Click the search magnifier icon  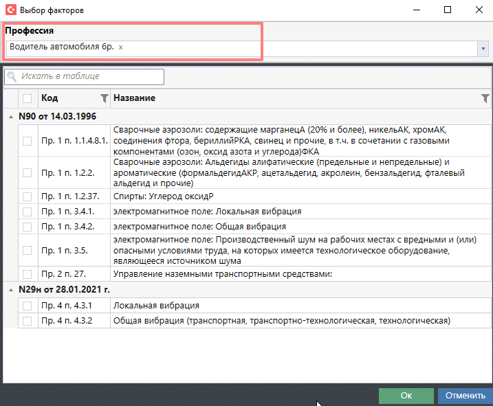12,77
